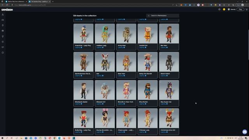This screenshot has height=140, width=249.
Task: Open the red Opera icon in the taskbar
Action: pos(50,138)
